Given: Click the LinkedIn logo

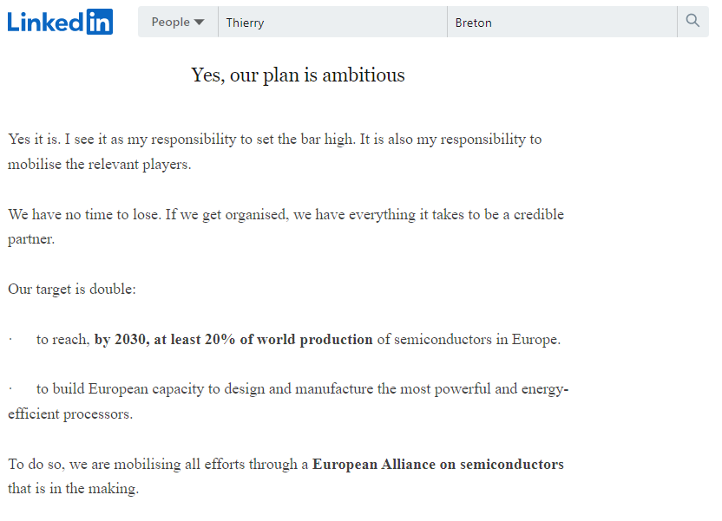Looking at the screenshot, I should click(60, 21).
